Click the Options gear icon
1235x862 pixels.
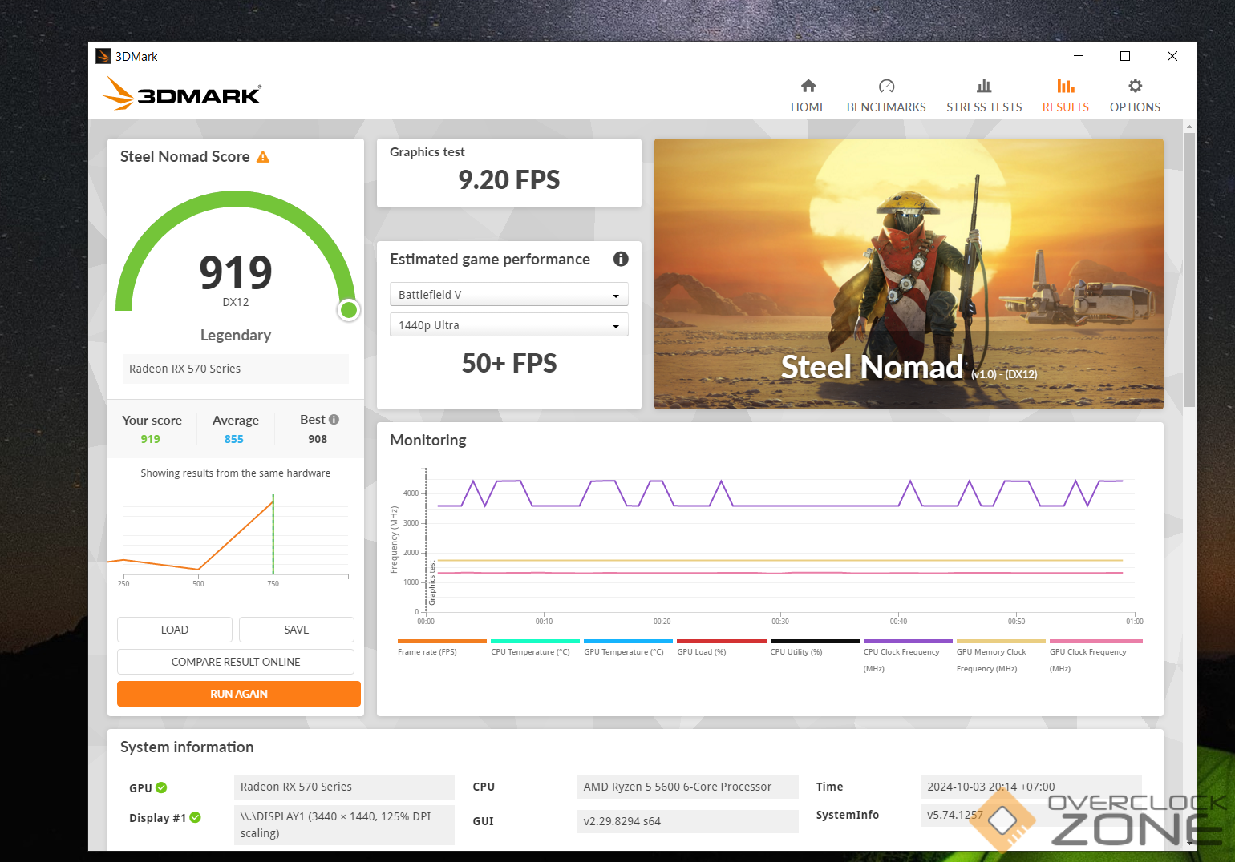[x=1135, y=86]
